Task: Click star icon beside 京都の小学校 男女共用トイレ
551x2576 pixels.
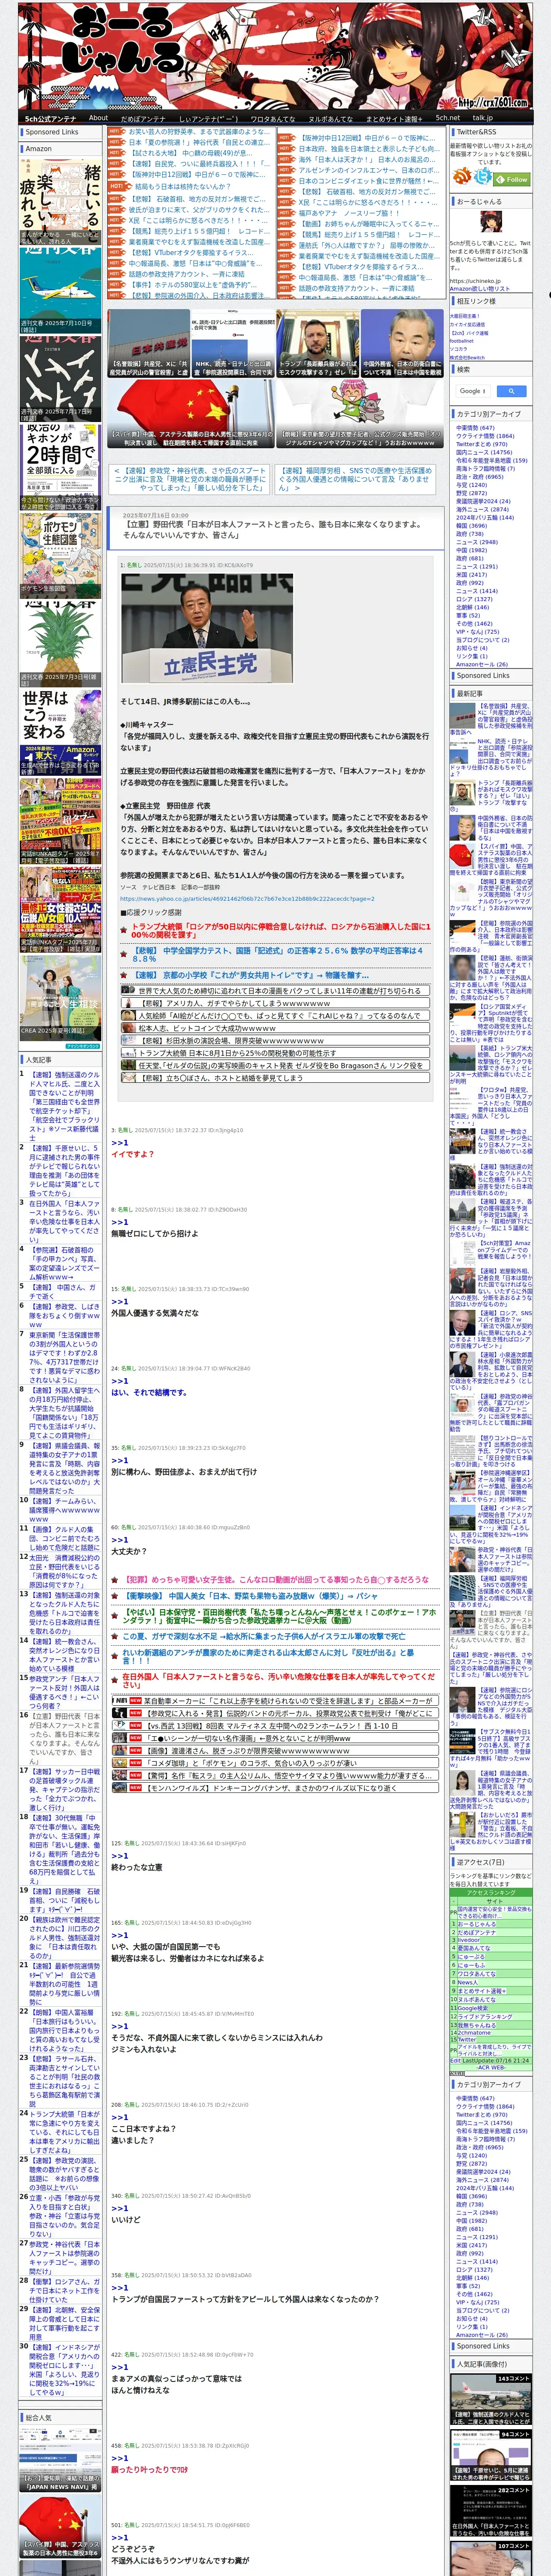Action: pyautogui.click(x=125, y=974)
